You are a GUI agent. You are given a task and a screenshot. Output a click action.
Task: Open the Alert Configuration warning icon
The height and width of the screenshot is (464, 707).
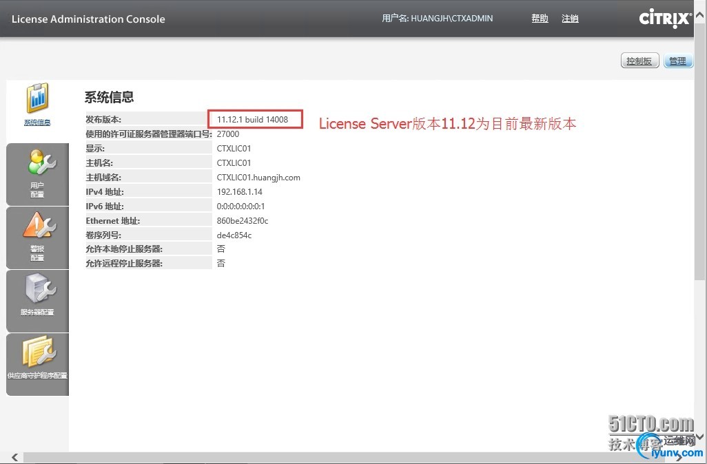point(39,225)
